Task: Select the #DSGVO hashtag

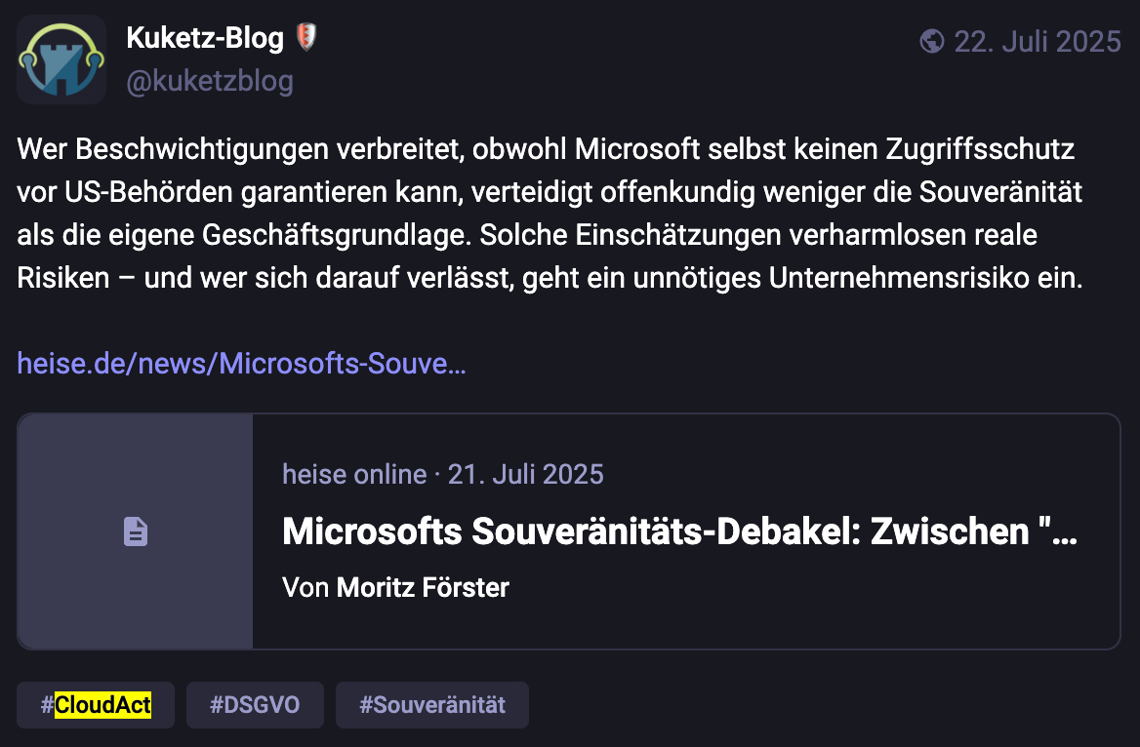Action: pyautogui.click(x=255, y=705)
